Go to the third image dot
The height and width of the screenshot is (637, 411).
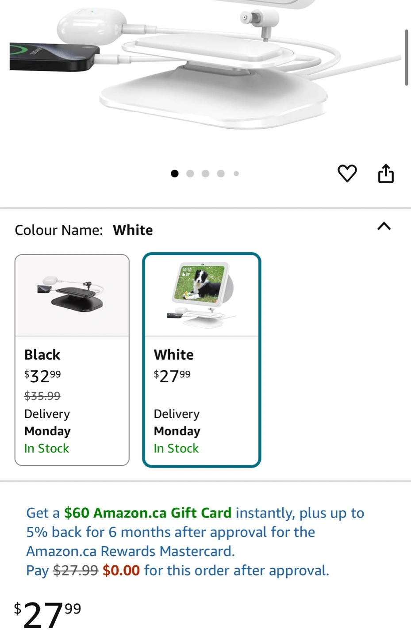pos(205,174)
